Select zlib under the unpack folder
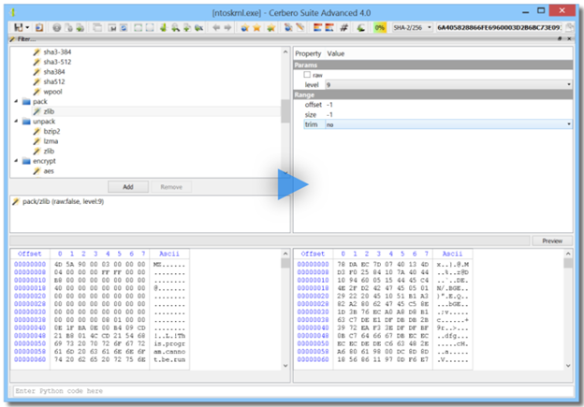Viewport: 584px width, 407px height. tap(49, 152)
